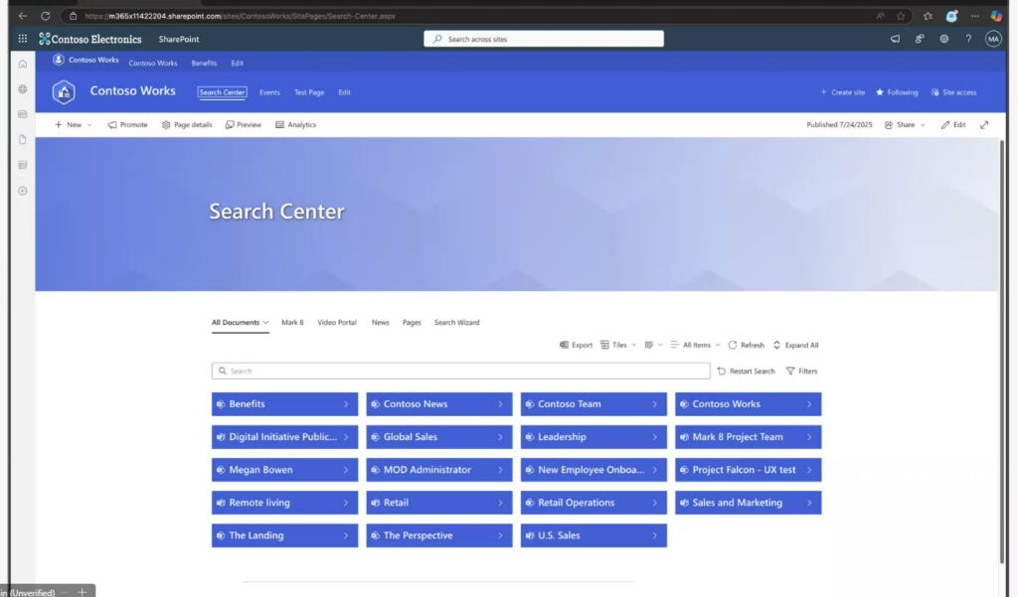The width and height of the screenshot is (1018, 597).
Task: Open the All Items view dropdown
Action: (x=695, y=346)
